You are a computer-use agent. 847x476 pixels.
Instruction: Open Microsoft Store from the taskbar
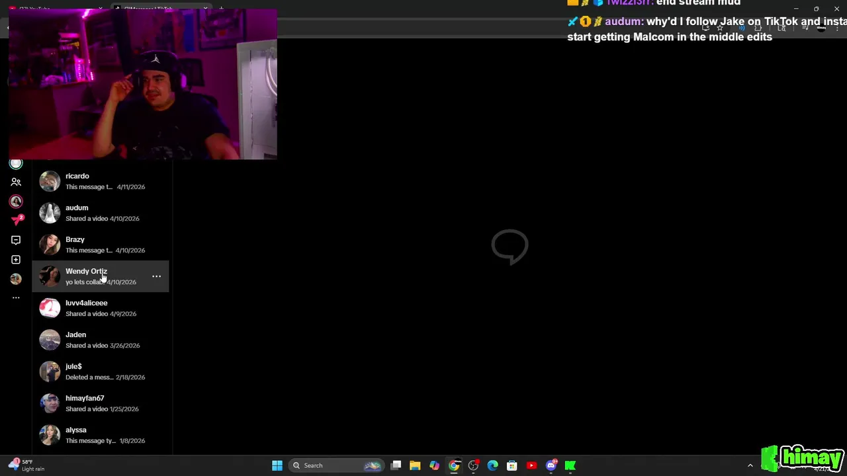[x=512, y=465]
